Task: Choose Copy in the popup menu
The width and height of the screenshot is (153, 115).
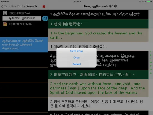Action: (x=76, y=57)
